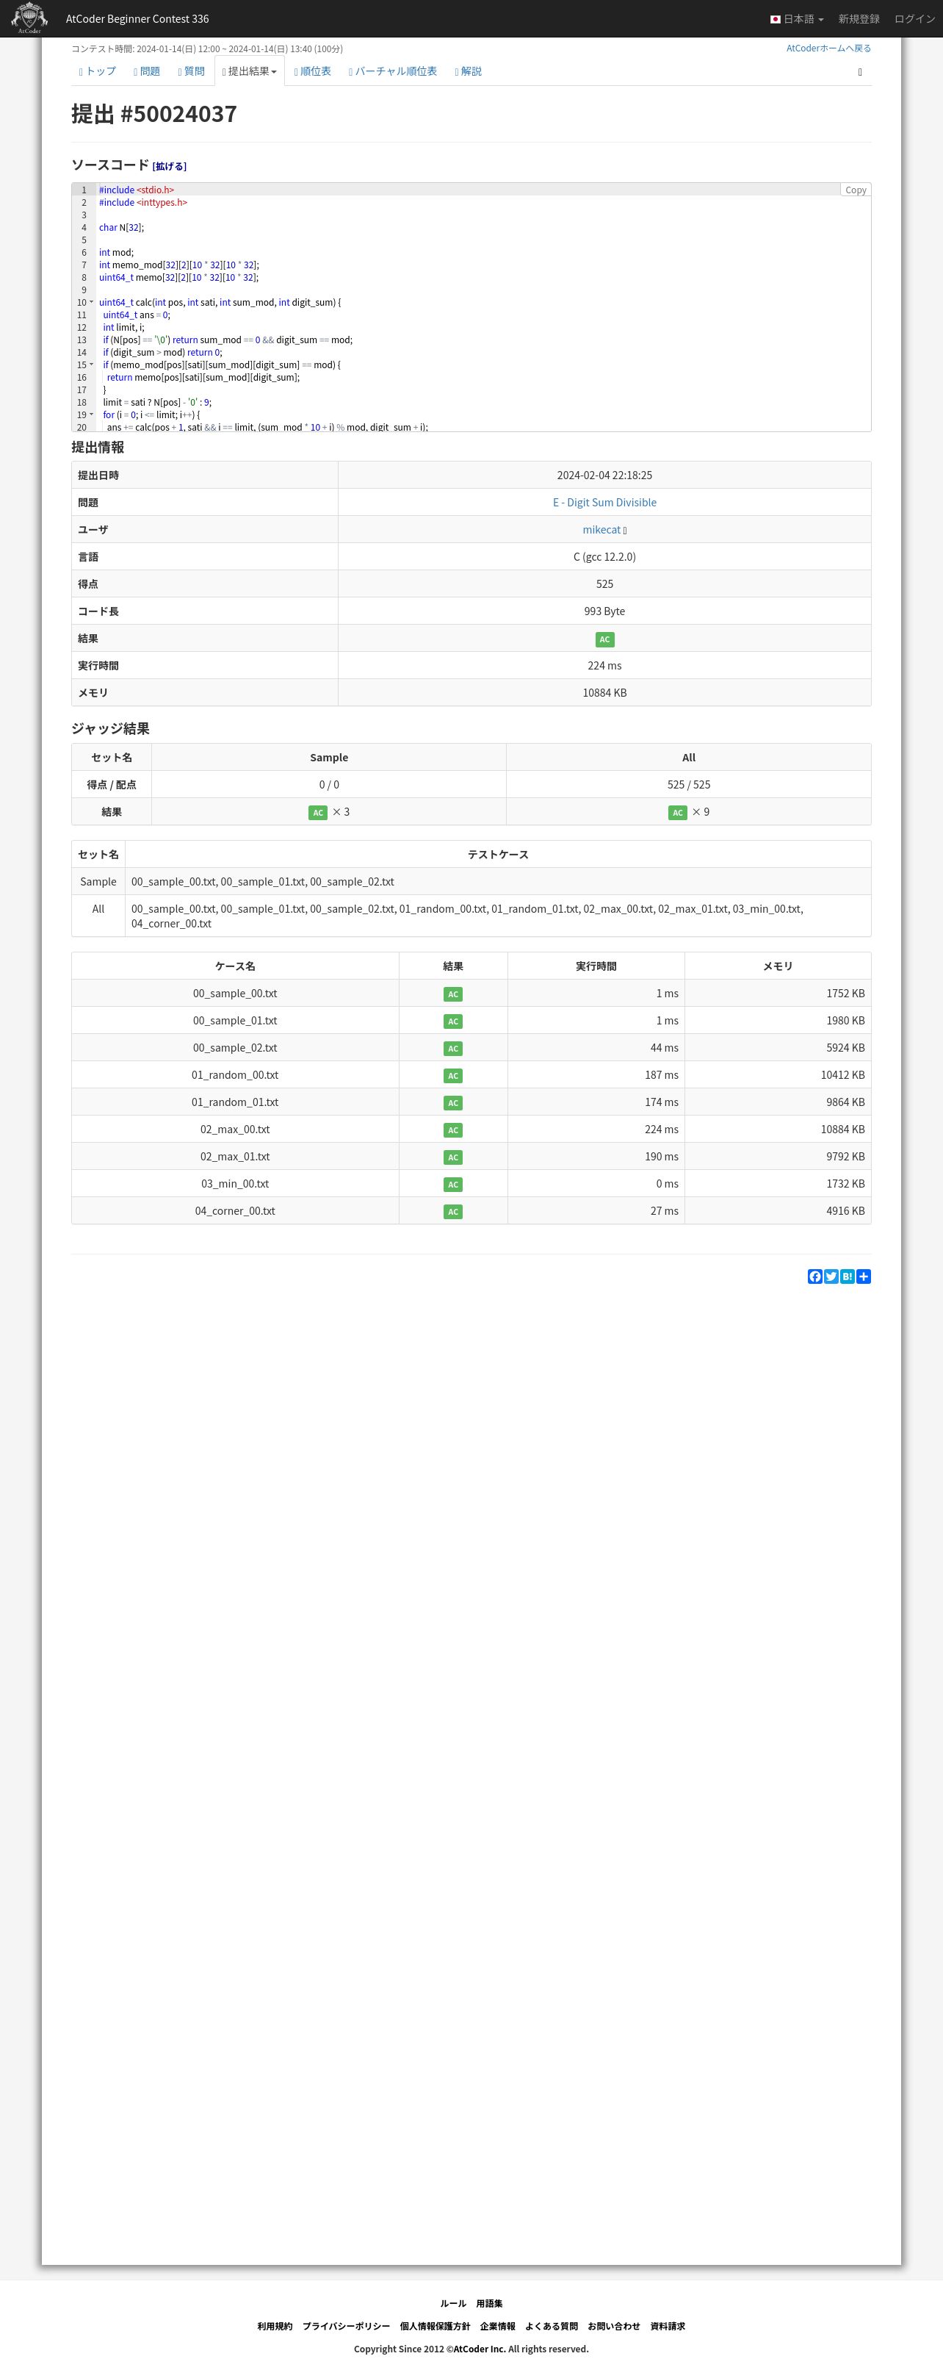Open お問い合わせ footer link
Screen dimensions: 943x2370
pos(614,2326)
